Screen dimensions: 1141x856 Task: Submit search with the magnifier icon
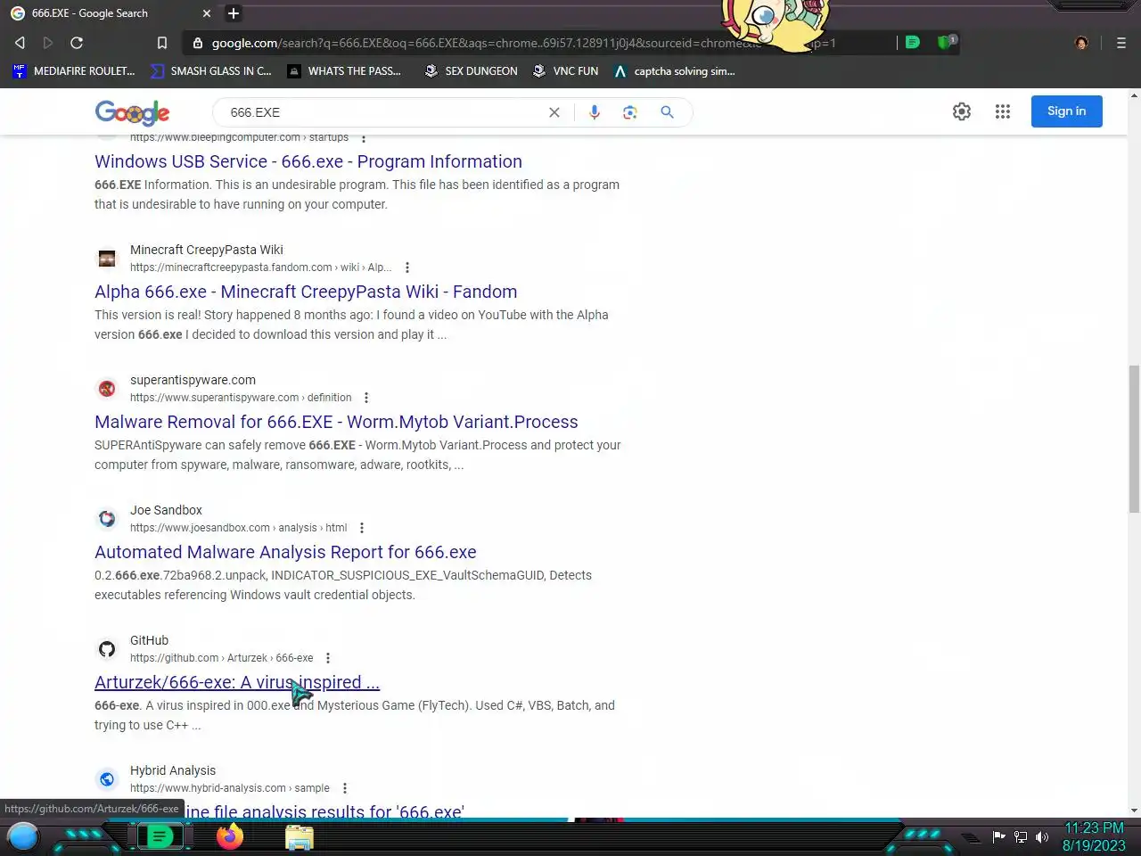tap(667, 112)
